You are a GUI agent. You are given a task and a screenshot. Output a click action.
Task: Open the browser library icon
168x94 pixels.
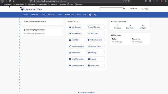pyautogui.click(x=146, y=1)
